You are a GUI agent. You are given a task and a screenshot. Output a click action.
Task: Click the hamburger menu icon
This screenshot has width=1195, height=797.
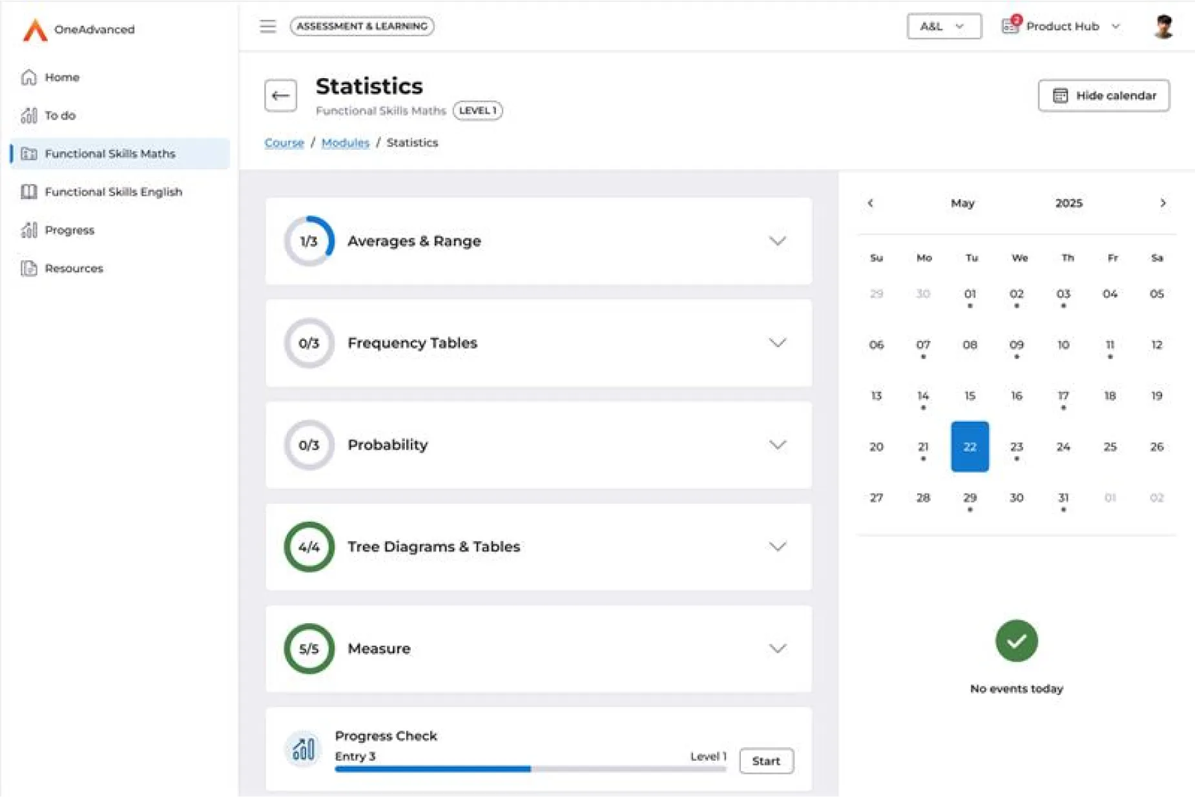[267, 26]
